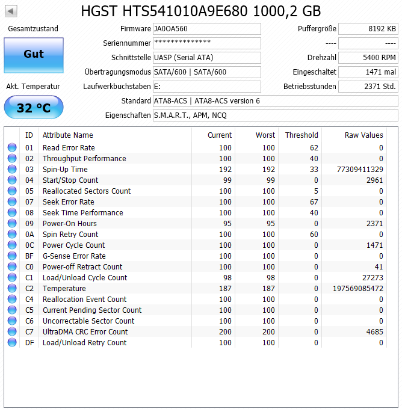Click raw value 197569085472

pos(358,288)
